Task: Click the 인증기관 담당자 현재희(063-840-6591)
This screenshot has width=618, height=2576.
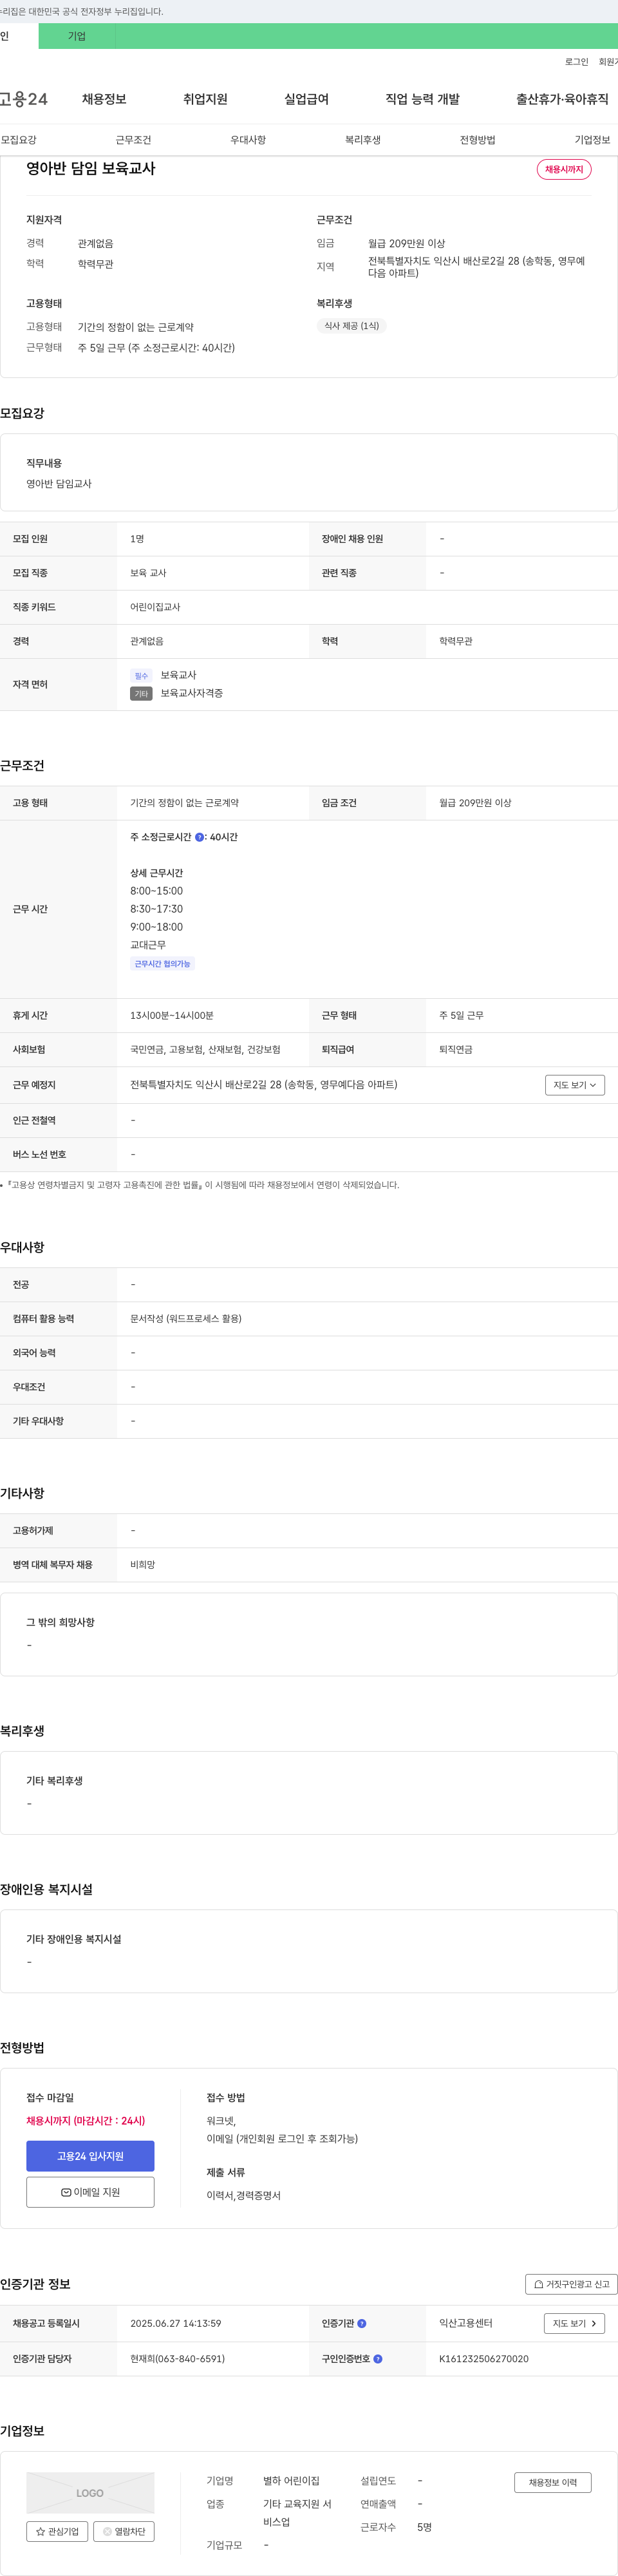Action: pyautogui.click(x=177, y=2359)
